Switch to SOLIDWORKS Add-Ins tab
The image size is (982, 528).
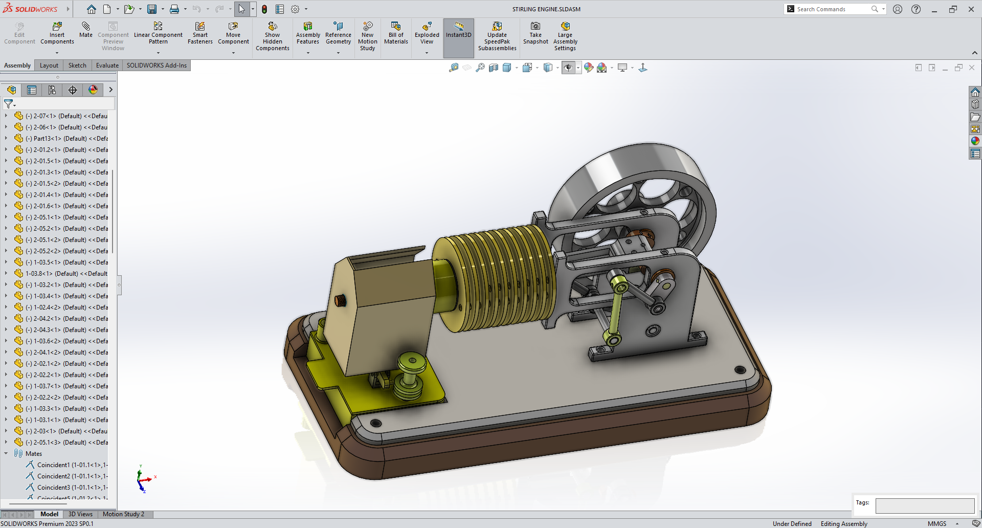157,65
